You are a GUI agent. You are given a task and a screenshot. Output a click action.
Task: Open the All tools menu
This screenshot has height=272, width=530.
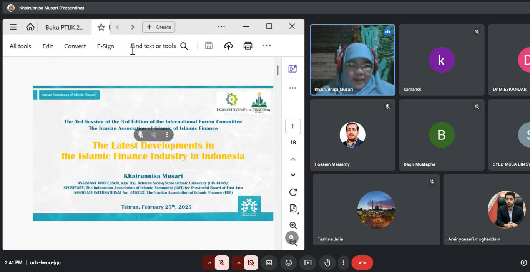pyautogui.click(x=20, y=46)
